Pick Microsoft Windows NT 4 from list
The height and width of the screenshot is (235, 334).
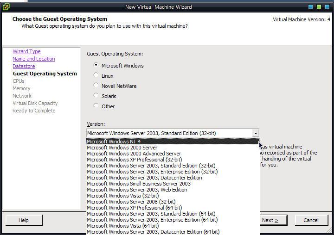click(x=173, y=142)
